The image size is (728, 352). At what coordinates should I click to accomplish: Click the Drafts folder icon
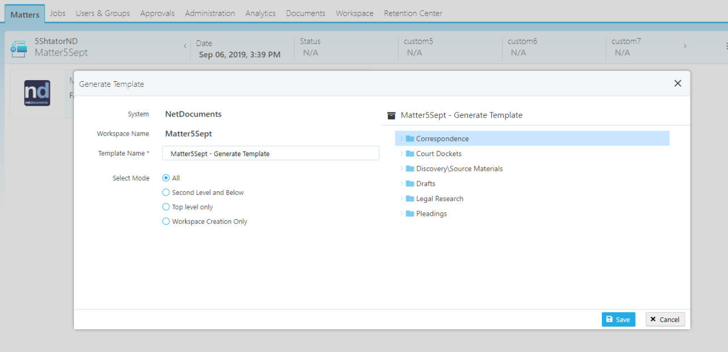(x=410, y=183)
